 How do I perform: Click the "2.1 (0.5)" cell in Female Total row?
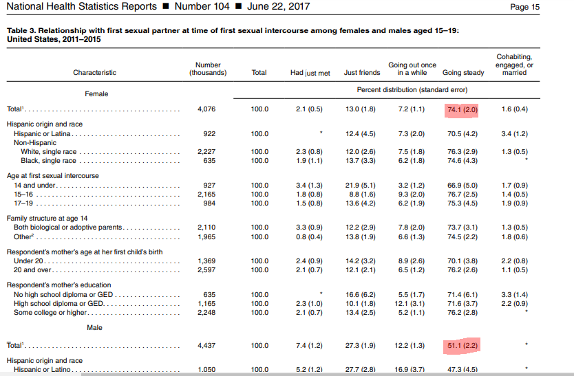coord(309,109)
